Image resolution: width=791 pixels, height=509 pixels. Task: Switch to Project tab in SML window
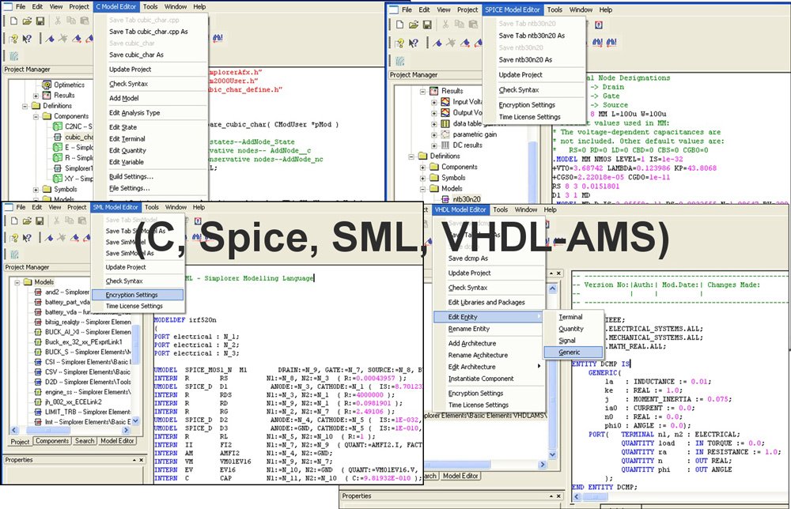(21, 442)
